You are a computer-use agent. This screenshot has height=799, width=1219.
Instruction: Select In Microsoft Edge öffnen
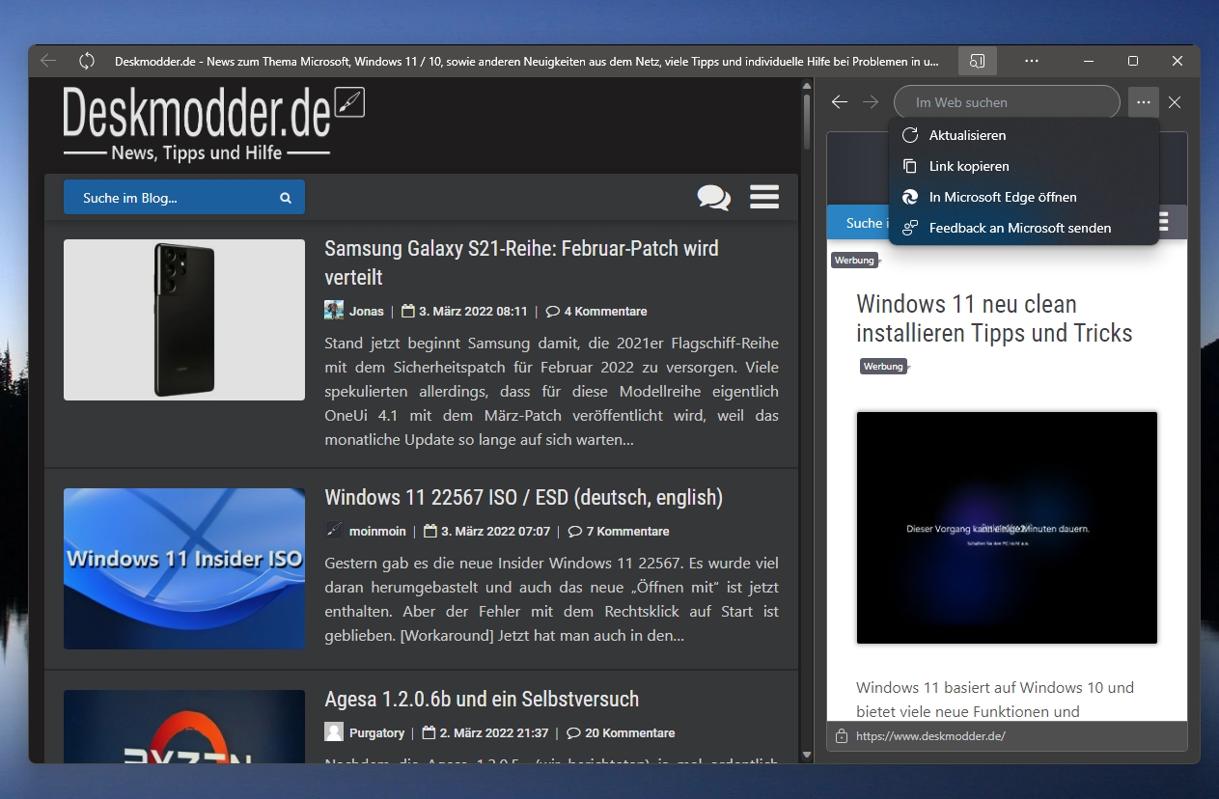[1024, 197]
